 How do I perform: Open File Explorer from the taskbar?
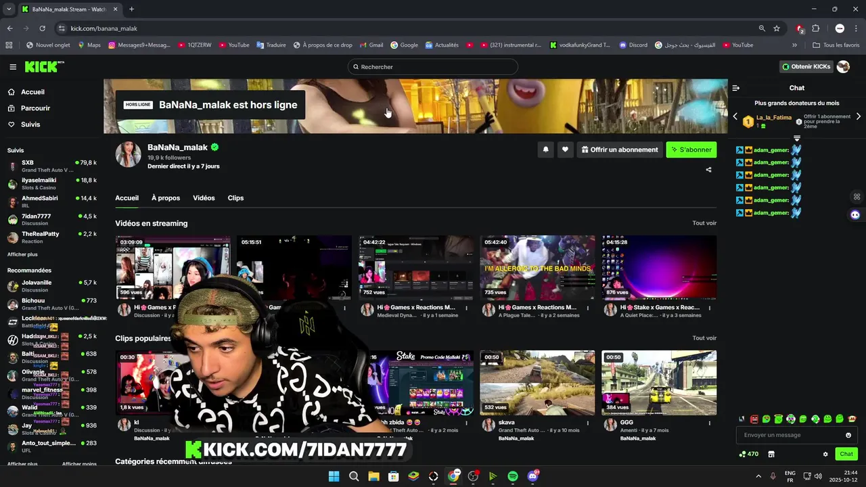click(373, 476)
